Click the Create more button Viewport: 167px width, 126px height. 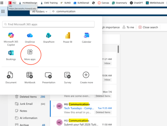pyautogui.click(x=87, y=78)
